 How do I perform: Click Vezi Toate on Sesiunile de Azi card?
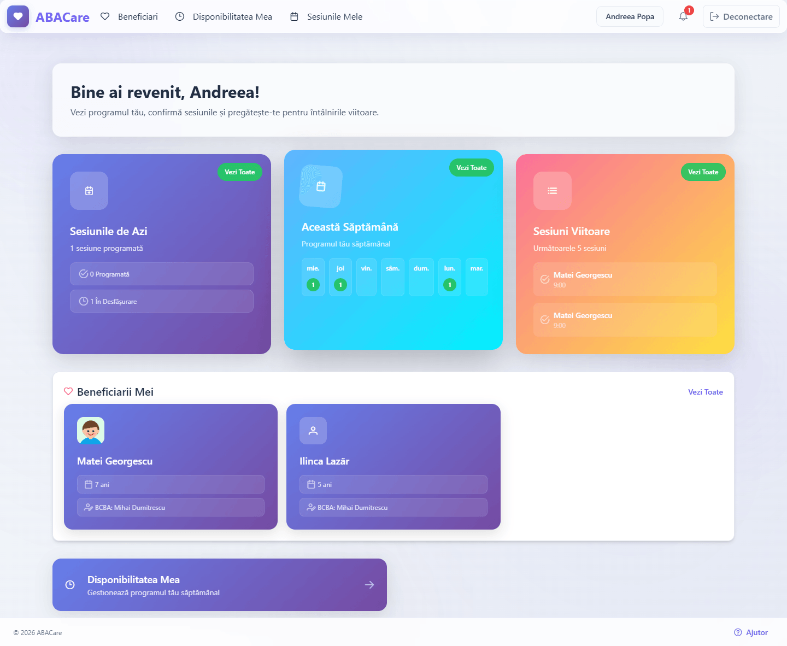click(240, 172)
